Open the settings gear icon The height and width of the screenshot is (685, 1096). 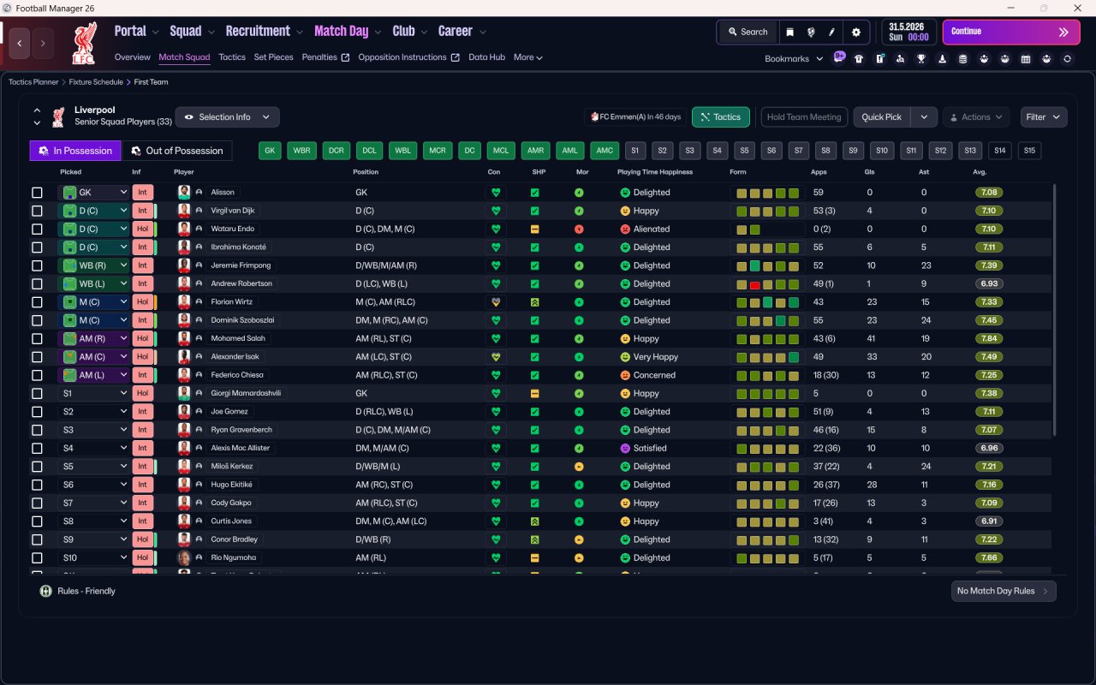click(856, 32)
